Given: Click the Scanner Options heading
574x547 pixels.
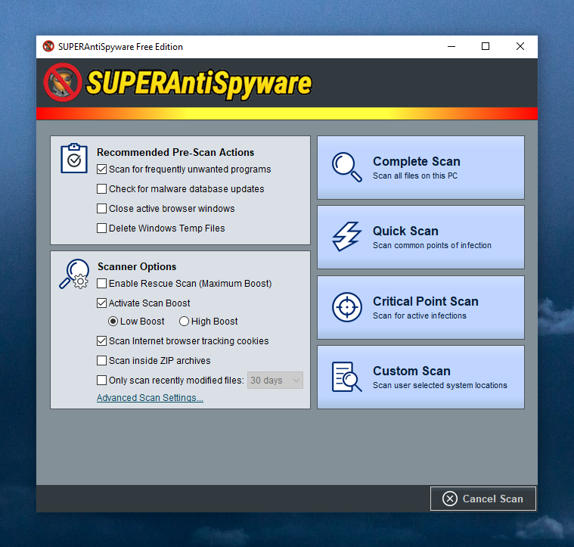Looking at the screenshot, I should tap(137, 266).
